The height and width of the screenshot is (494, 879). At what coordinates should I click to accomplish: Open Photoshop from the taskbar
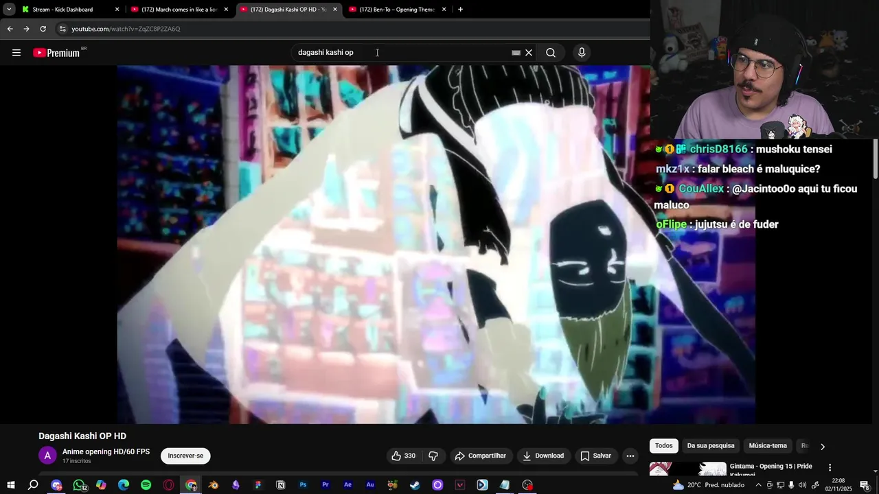303,485
